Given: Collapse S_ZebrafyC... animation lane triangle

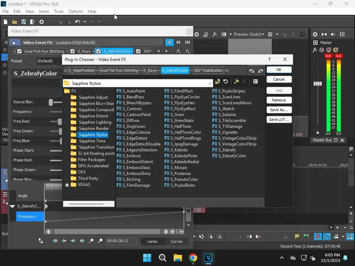Looking at the screenshot, I should pos(12,206).
